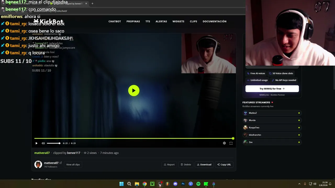This screenshot has height=188, width=335.
Task: Open File Explorer from the taskbar
Action: [137, 184]
